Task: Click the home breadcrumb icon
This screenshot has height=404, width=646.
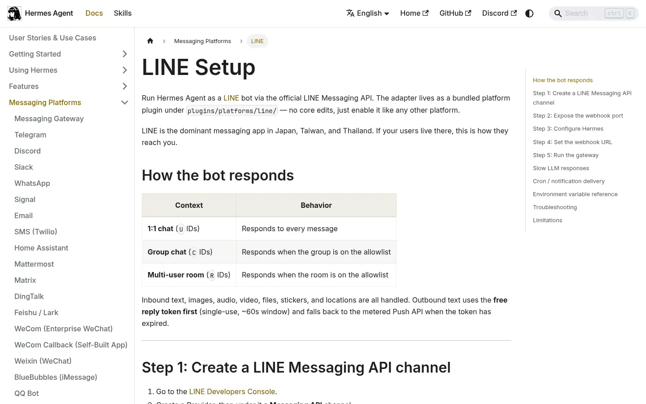Action: 150,41
